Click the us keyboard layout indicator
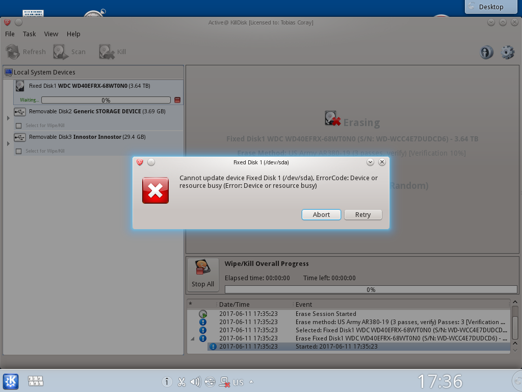 coord(238,382)
